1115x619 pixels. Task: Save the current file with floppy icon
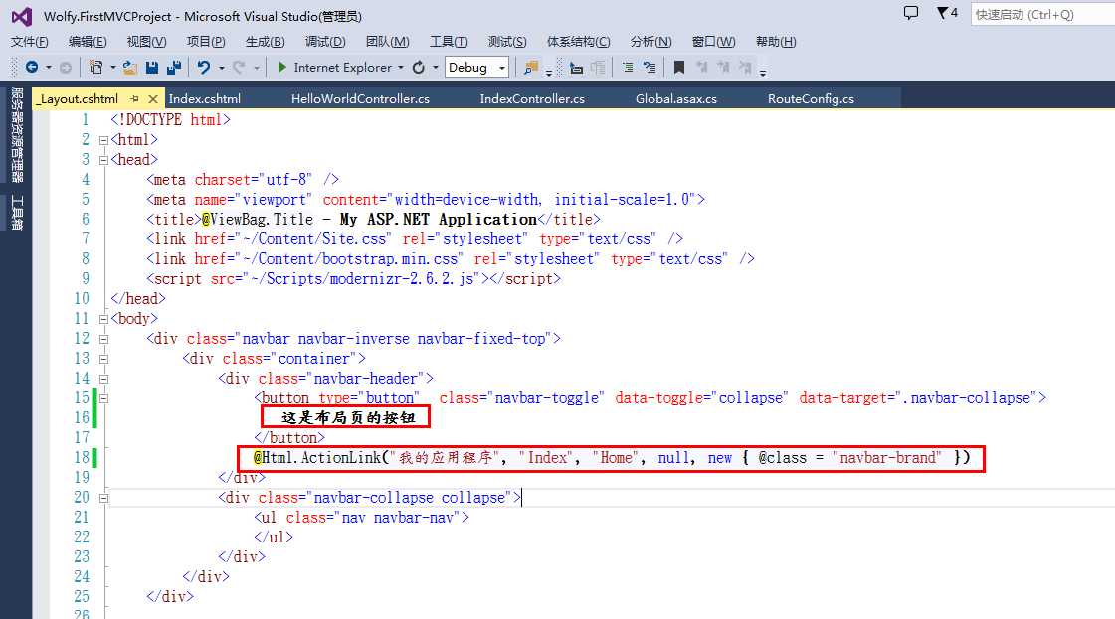[x=151, y=67]
